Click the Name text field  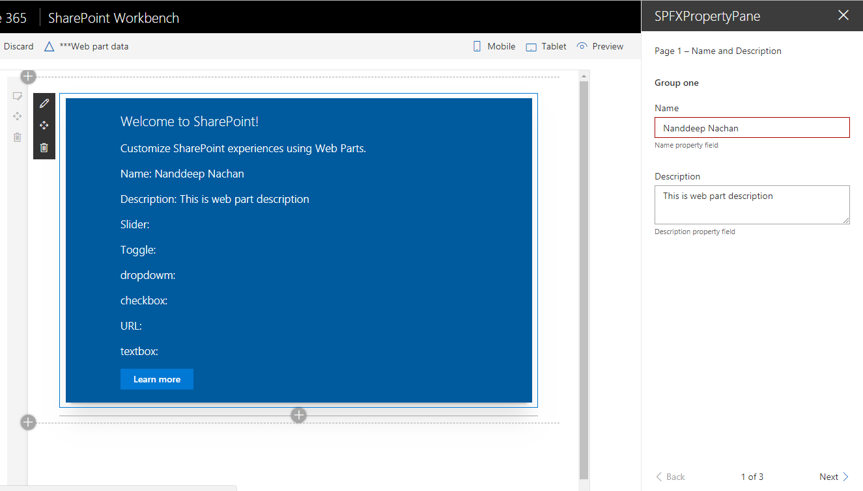pos(752,128)
